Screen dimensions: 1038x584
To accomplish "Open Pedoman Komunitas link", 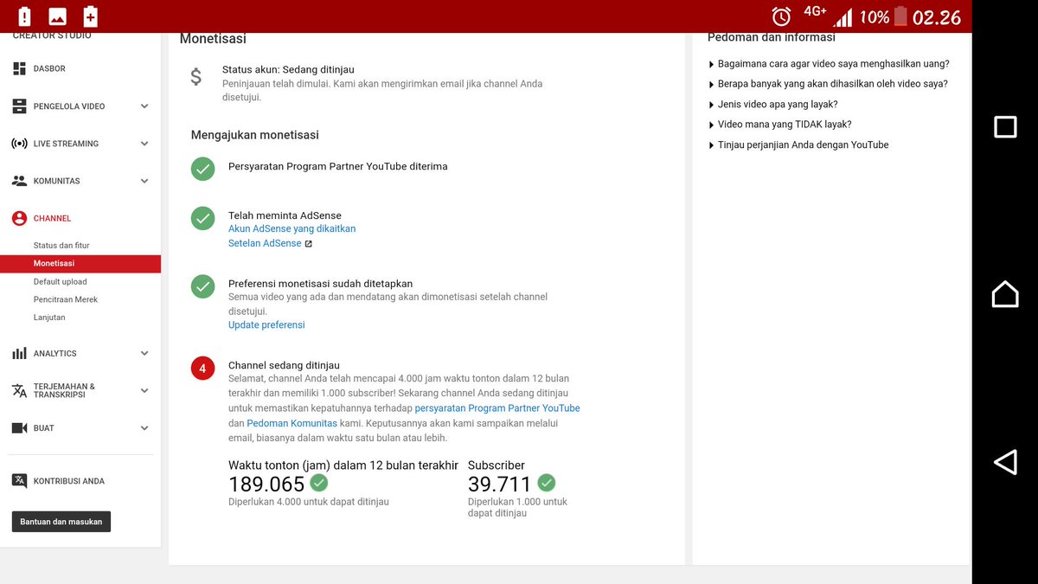I will coord(292,423).
